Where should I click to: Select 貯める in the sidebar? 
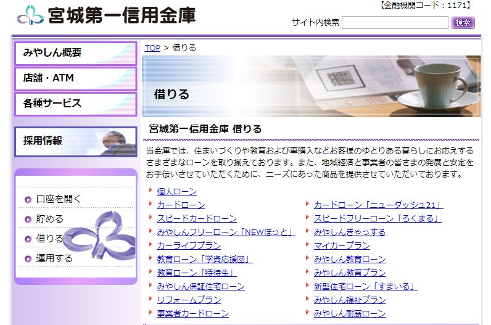(50, 218)
